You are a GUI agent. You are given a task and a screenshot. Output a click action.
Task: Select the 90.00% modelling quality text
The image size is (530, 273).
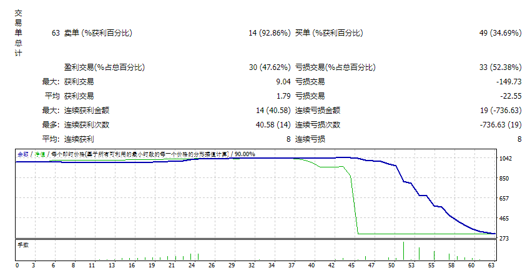tap(245, 154)
